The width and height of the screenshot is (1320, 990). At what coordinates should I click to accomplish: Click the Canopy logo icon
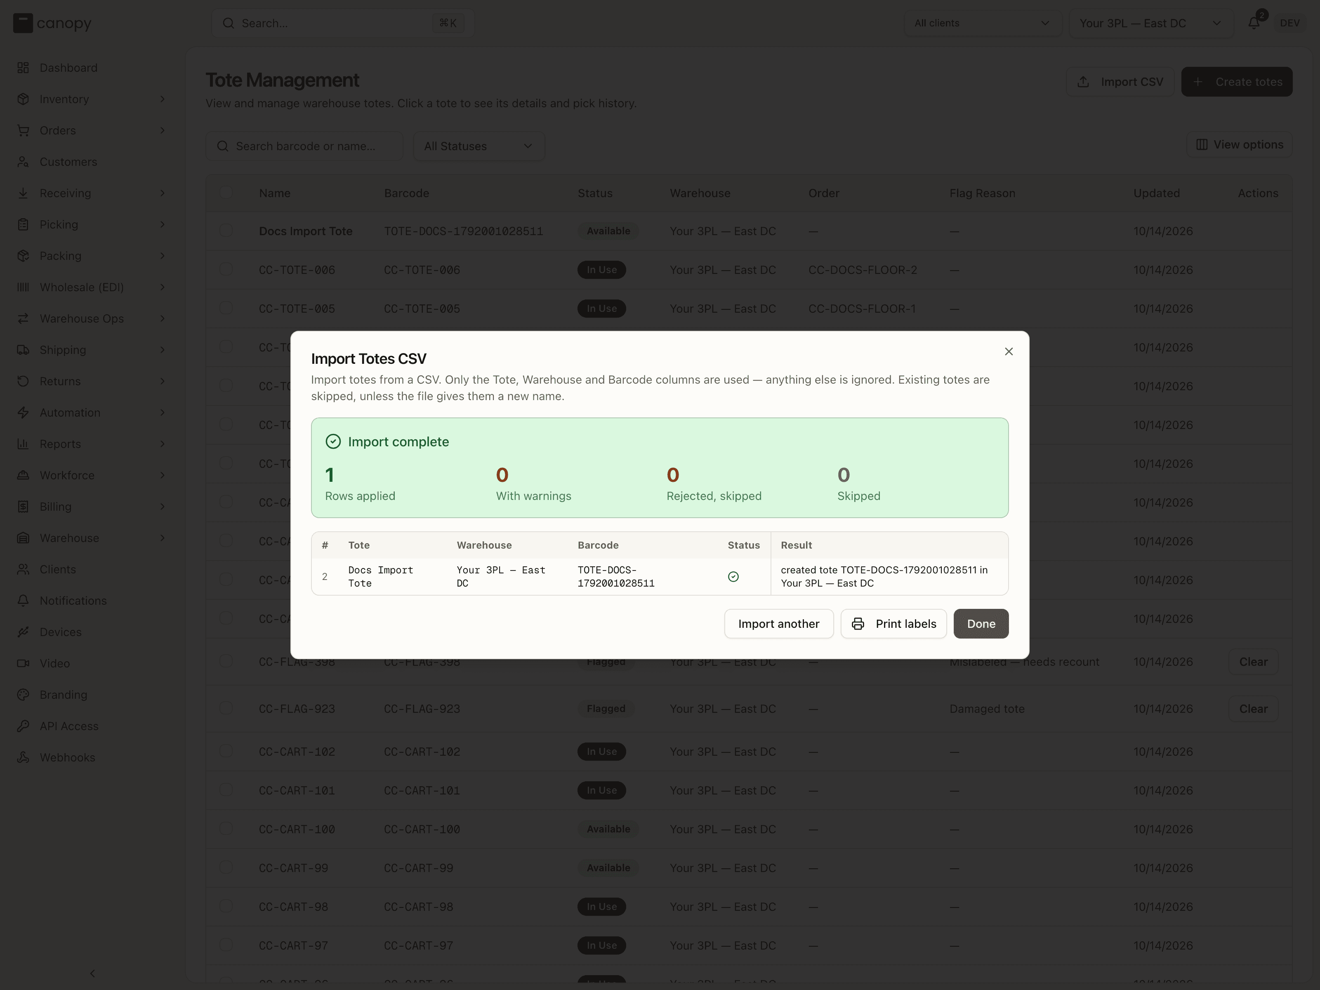pos(23,23)
